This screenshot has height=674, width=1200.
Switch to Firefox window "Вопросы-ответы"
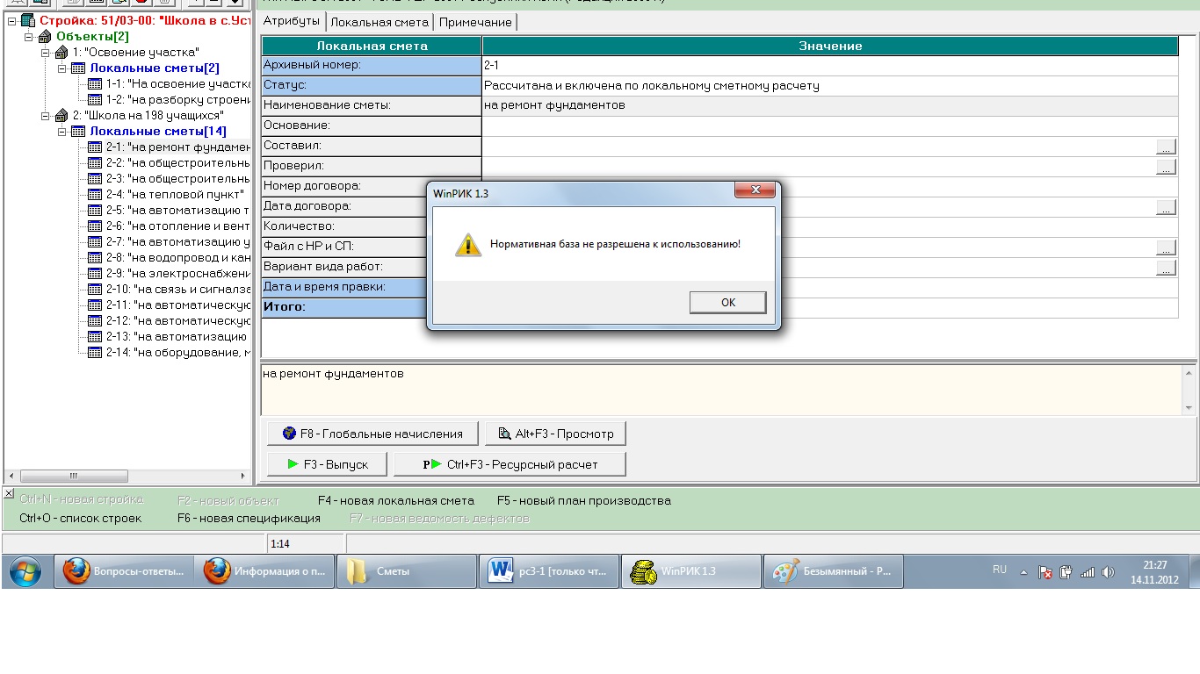point(125,571)
